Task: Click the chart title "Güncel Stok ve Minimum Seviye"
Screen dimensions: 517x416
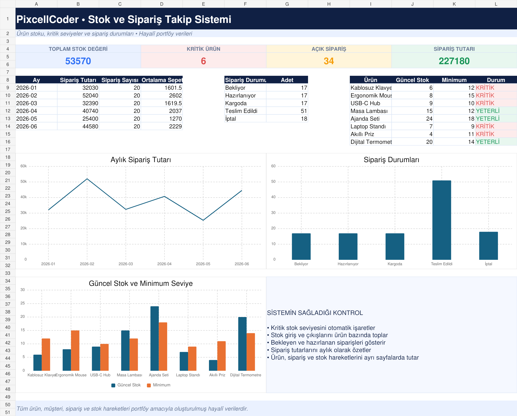Action: click(141, 284)
